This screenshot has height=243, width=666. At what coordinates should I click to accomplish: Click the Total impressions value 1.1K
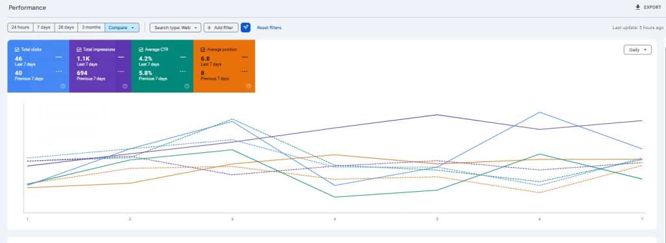[83, 58]
